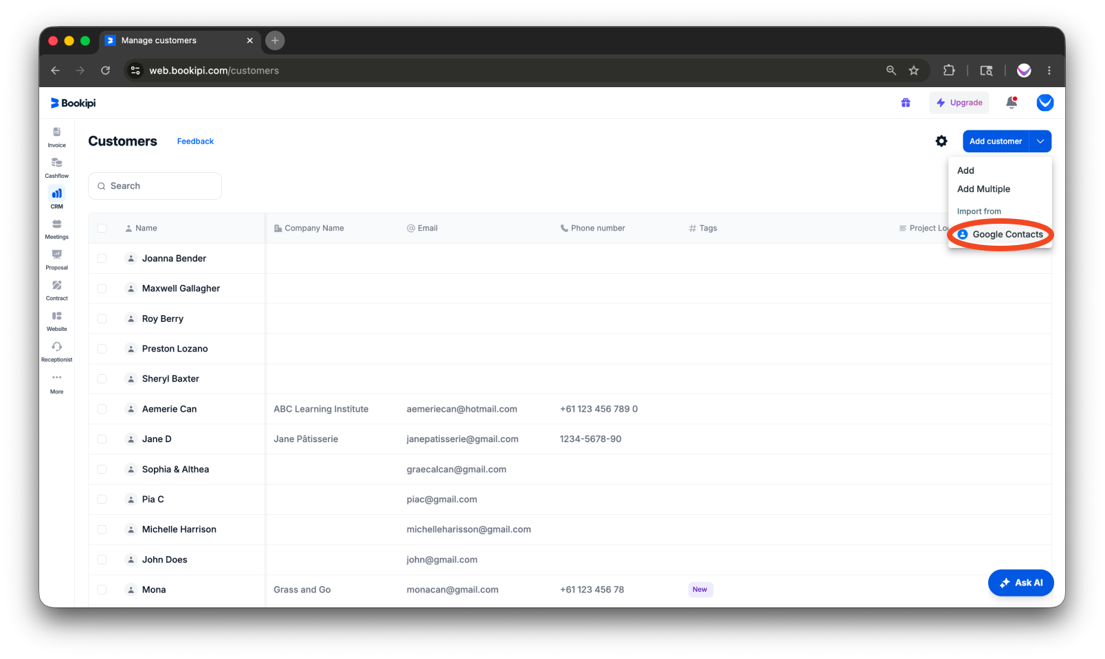
Task: Check the Maxwell Gallagher row checkbox
Action: (102, 289)
